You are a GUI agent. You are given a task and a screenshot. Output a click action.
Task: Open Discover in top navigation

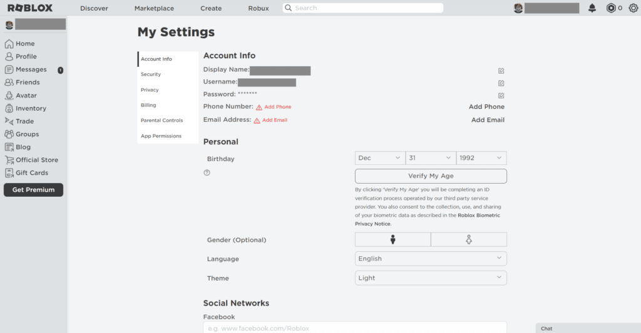[94, 8]
